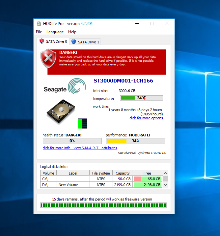Click the '15 days remains' trial notice text
Image resolution: width=220 pixels, height=236 pixels.
coord(102,199)
